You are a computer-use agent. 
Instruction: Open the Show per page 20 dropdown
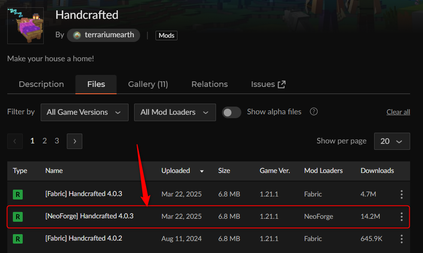tap(392, 141)
